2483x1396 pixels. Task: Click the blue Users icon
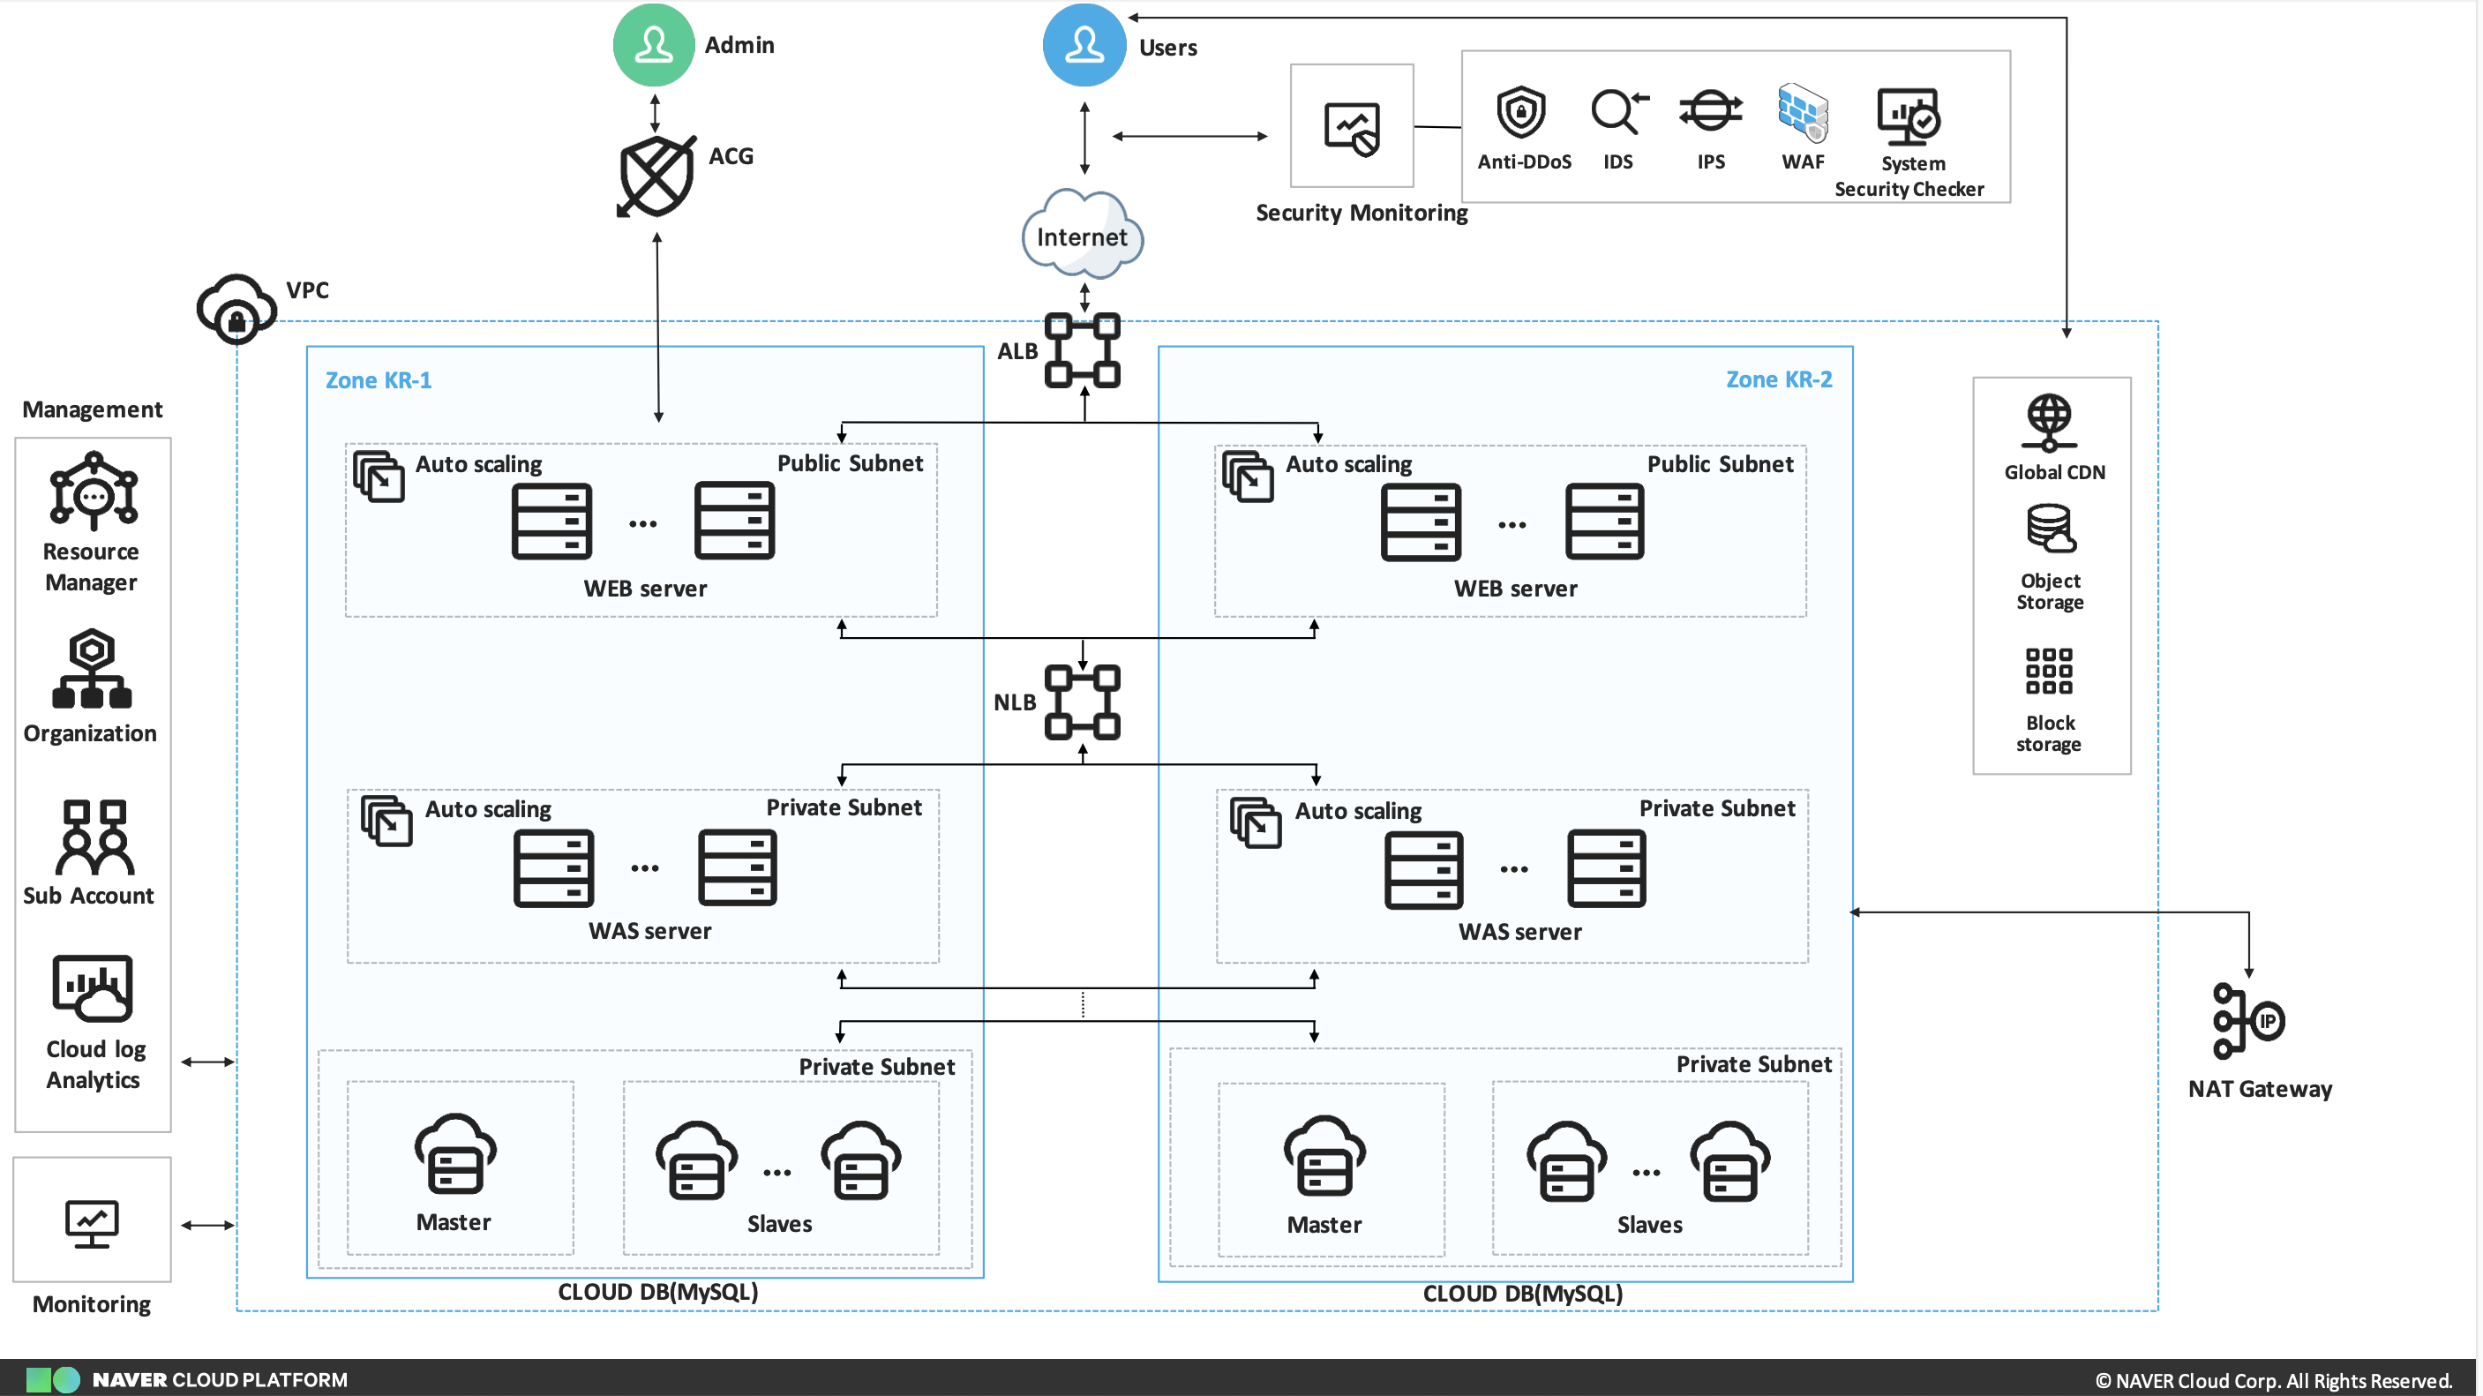pos(1084,45)
